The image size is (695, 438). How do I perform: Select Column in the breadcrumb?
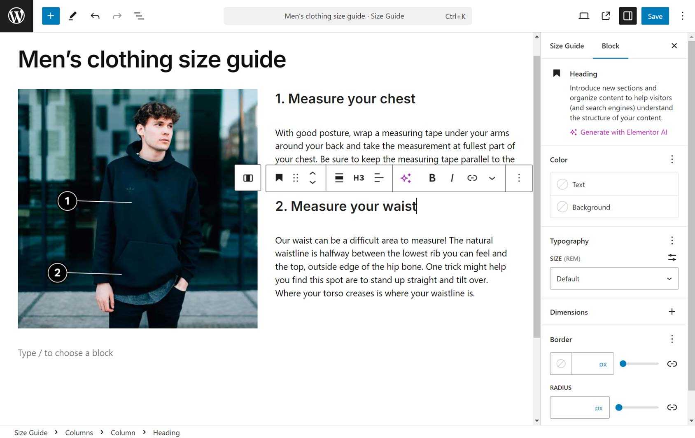point(123,432)
